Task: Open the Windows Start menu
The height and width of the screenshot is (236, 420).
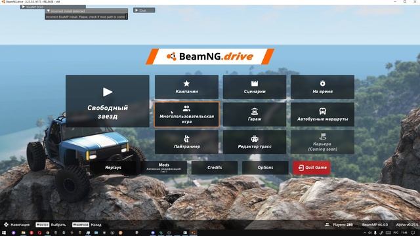Action: pos(4,233)
